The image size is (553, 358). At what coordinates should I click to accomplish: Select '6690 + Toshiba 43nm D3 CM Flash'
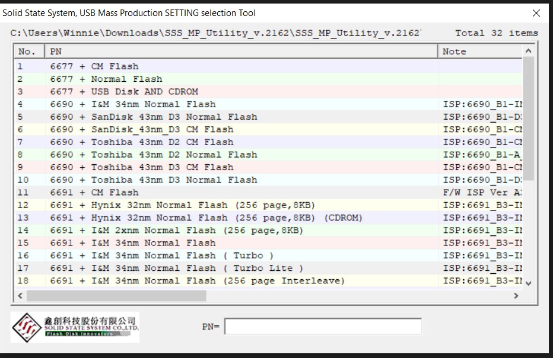tap(269, 167)
